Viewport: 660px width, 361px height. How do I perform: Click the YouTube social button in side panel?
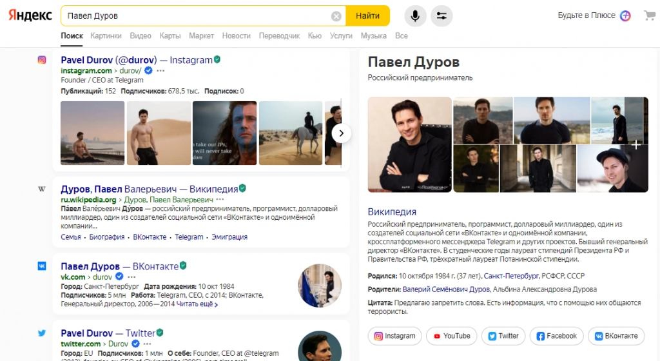coord(451,336)
